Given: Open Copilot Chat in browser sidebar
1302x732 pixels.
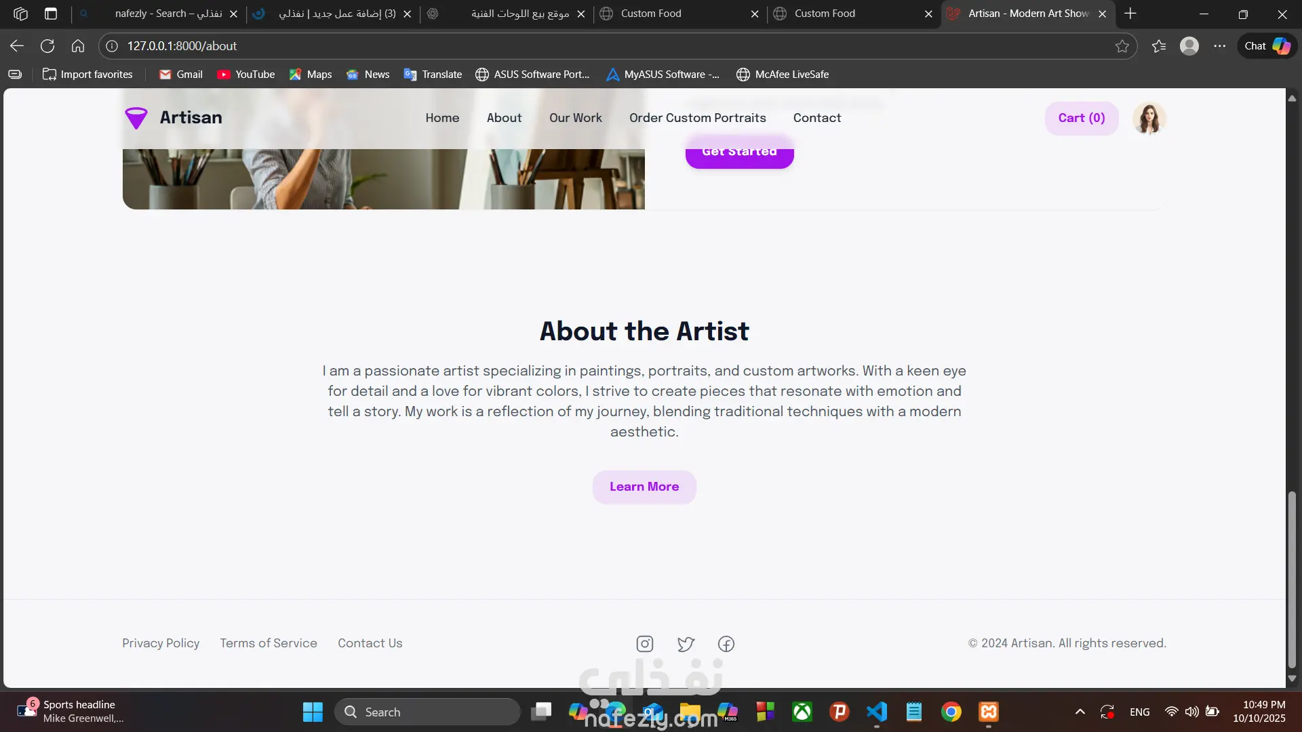Looking at the screenshot, I should pyautogui.click(x=1267, y=46).
